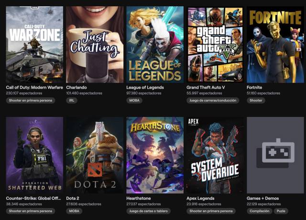Click 51.160 espectadores text
Viewport: 306px width, 220px height.
(263, 93)
